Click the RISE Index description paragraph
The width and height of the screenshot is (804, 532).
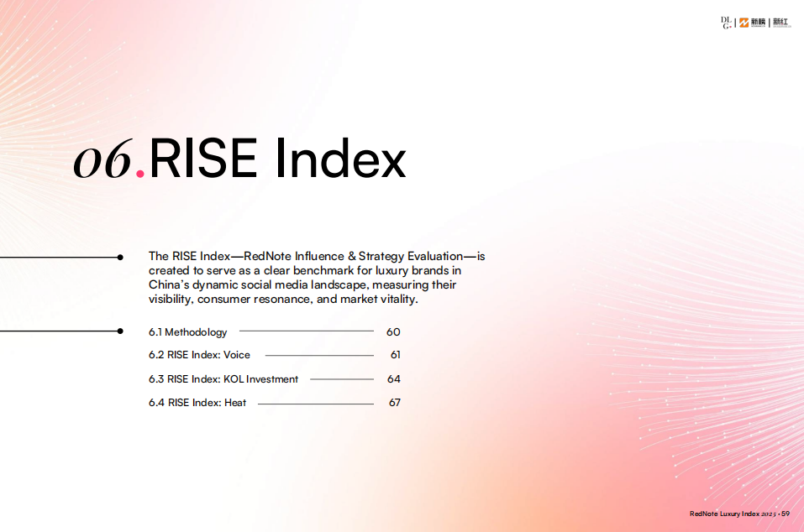317,278
